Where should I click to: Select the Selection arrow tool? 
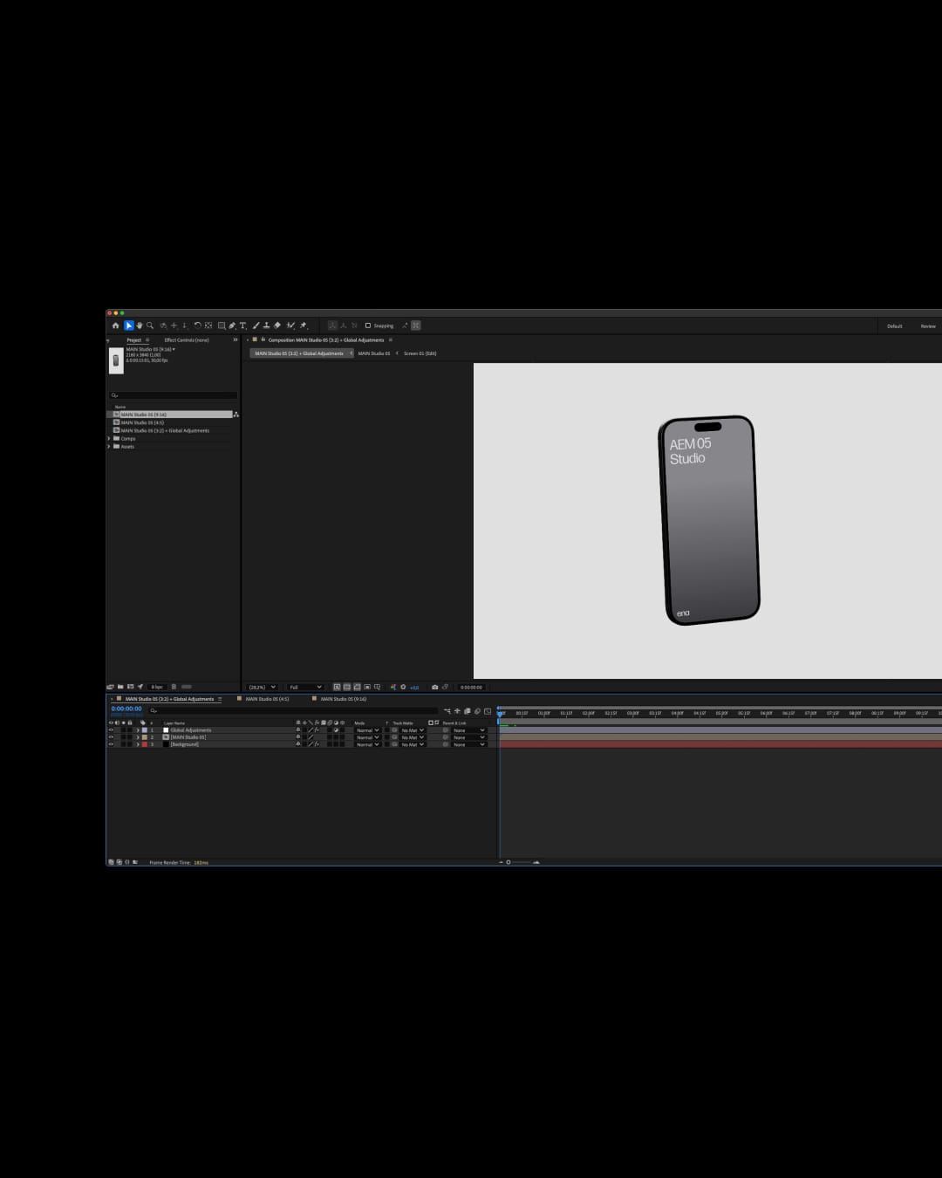coord(129,325)
